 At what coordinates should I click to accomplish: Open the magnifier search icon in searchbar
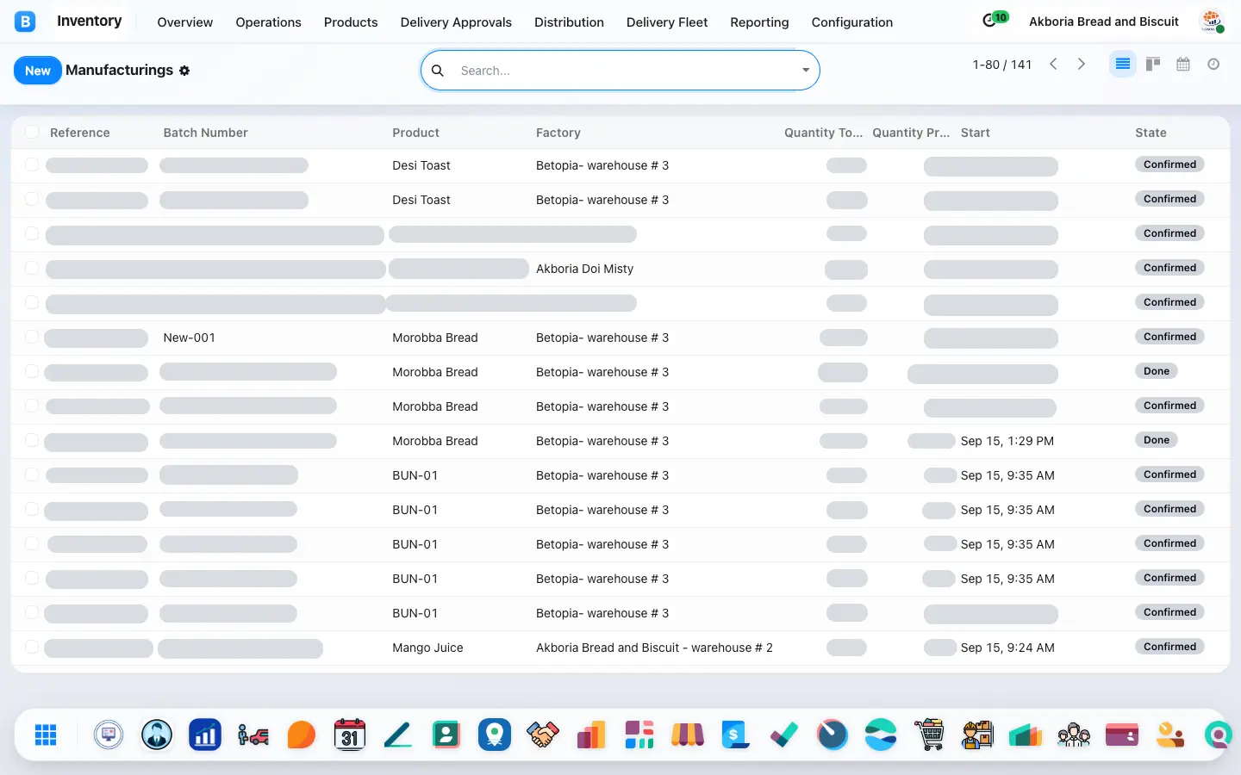438,71
